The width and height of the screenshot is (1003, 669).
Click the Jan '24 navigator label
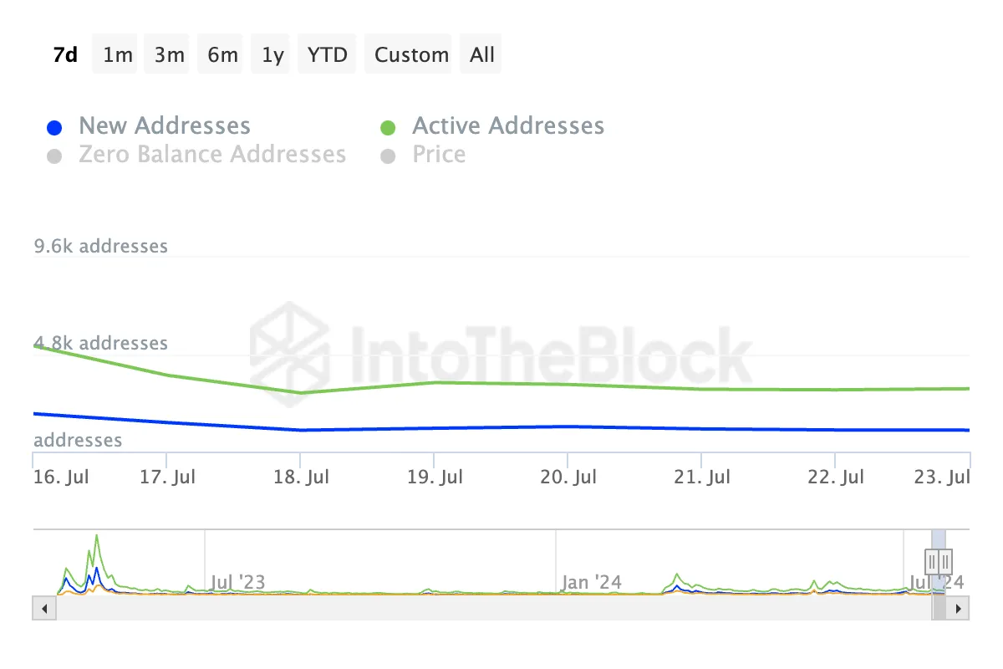(591, 583)
